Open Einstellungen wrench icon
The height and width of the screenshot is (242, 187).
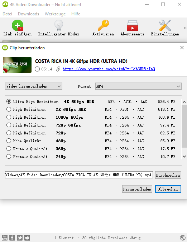click(x=165, y=25)
